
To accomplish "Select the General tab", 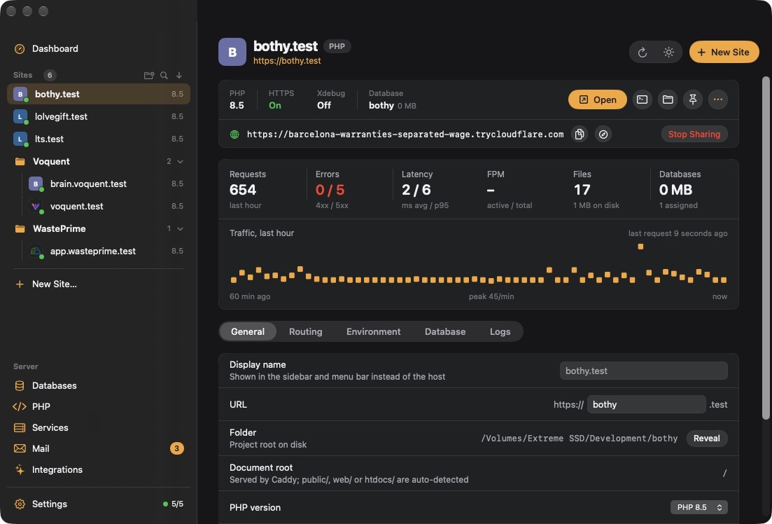I will coord(248,332).
